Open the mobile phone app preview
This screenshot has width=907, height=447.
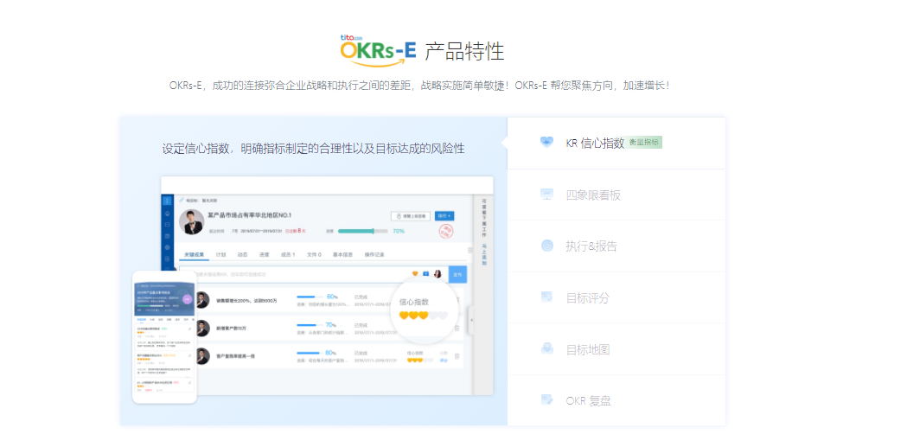(164, 336)
